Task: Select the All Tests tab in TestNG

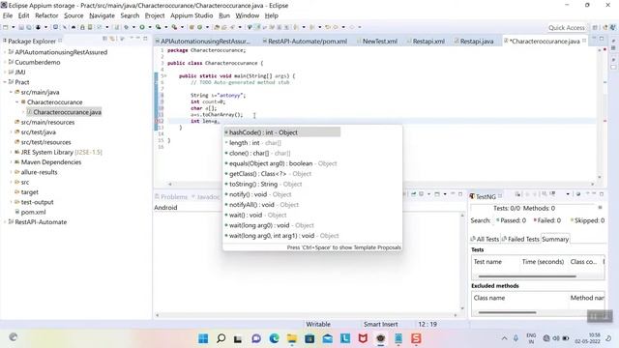Action: point(485,239)
